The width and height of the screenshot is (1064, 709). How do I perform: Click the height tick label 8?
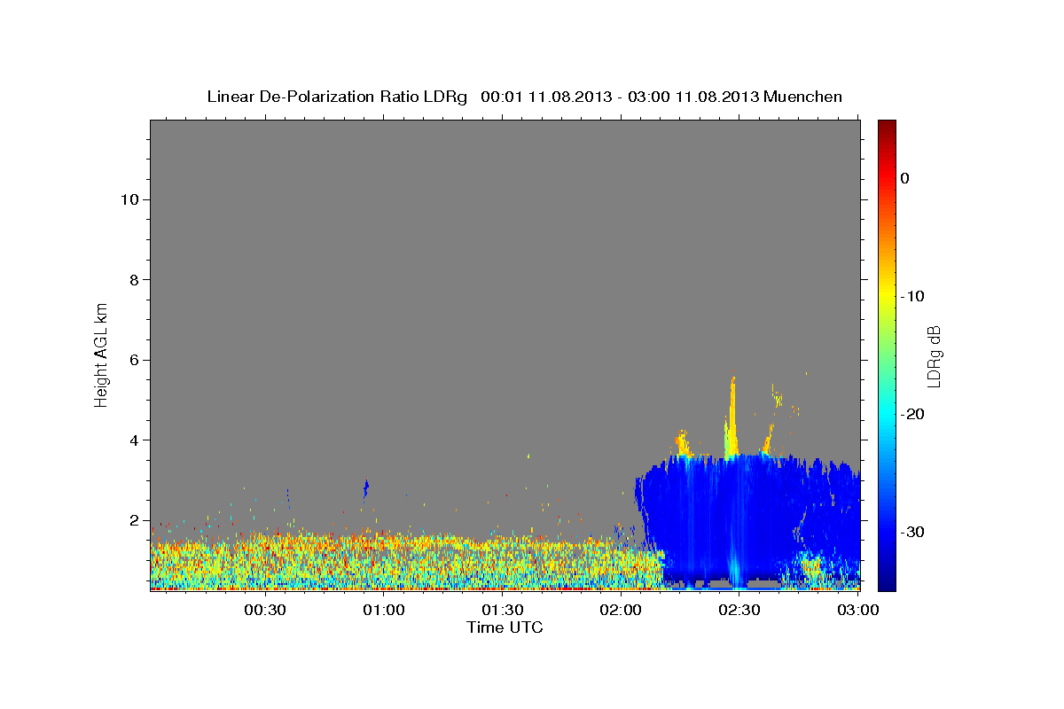pyautogui.click(x=132, y=280)
